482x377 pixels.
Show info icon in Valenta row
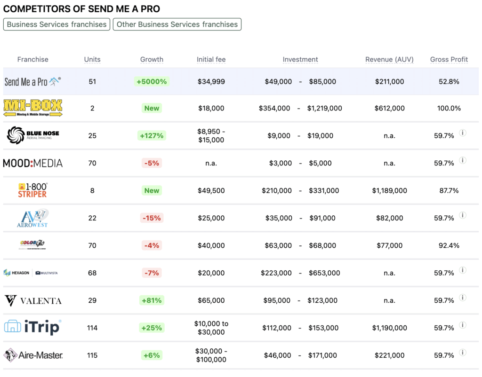(x=463, y=298)
